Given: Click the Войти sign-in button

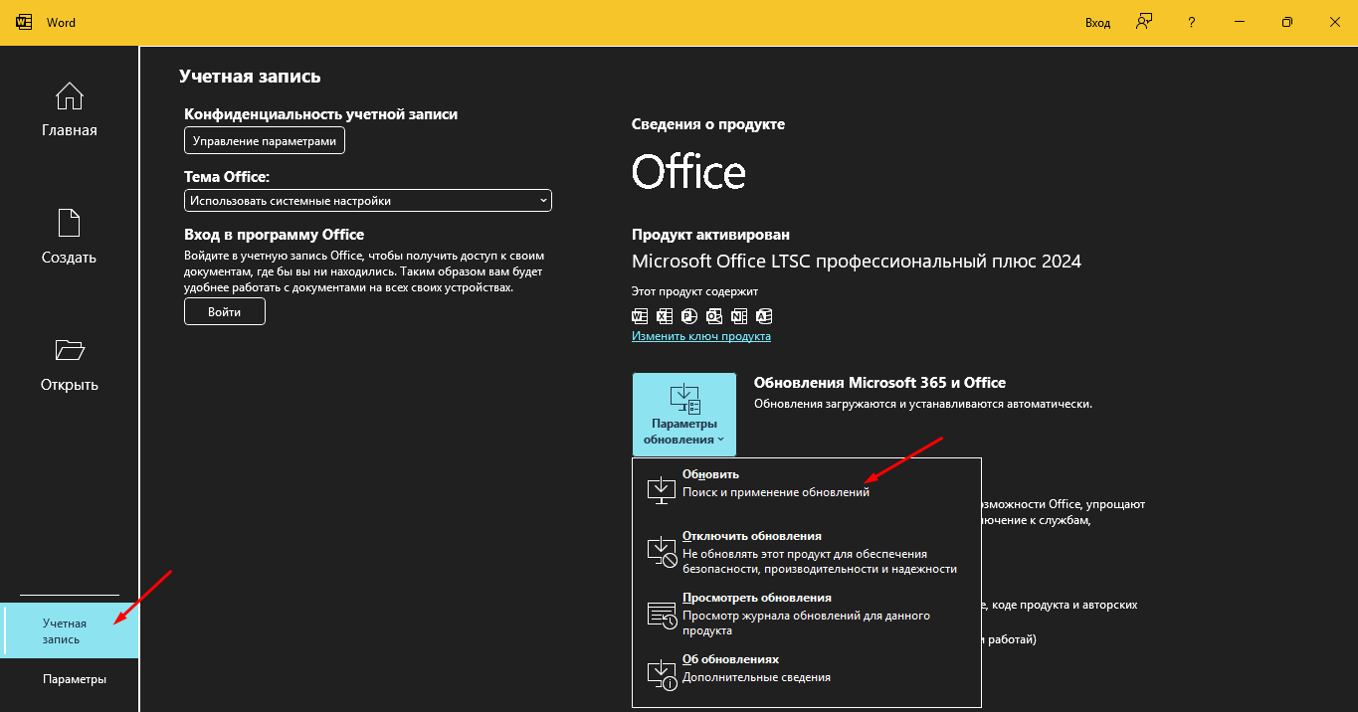Looking at the screenshot, I should pos(225,311).
